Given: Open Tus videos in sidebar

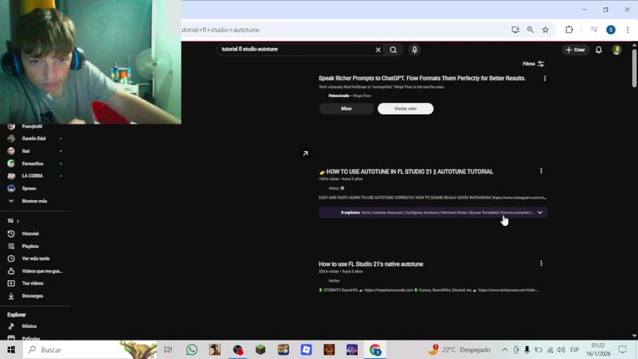Looking at the screenshot, I should (x=33, y=283).
